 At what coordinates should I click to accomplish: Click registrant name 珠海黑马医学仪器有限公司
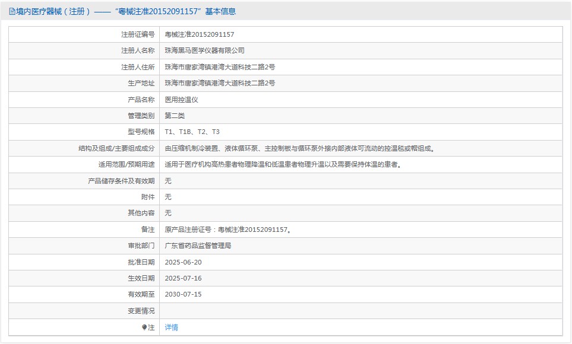tap(204, 50)
